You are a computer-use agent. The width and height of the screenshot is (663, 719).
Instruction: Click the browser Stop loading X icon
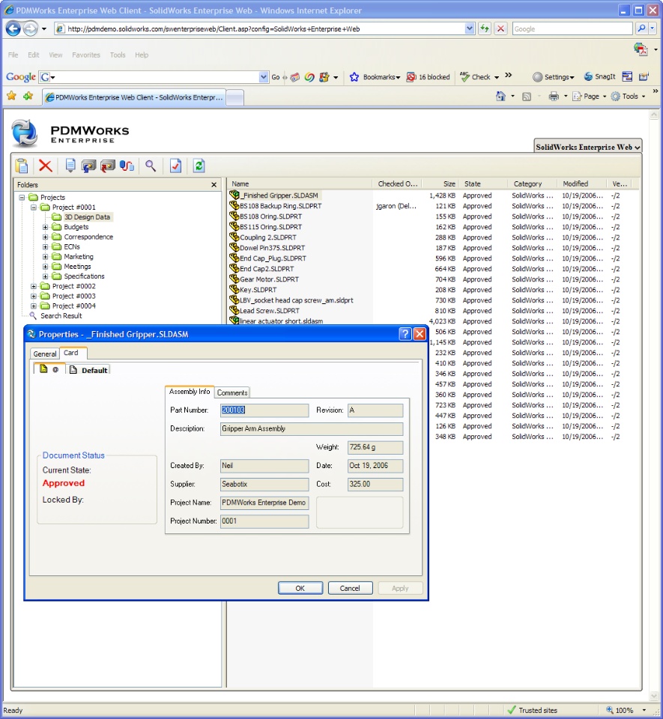point(500,28)
